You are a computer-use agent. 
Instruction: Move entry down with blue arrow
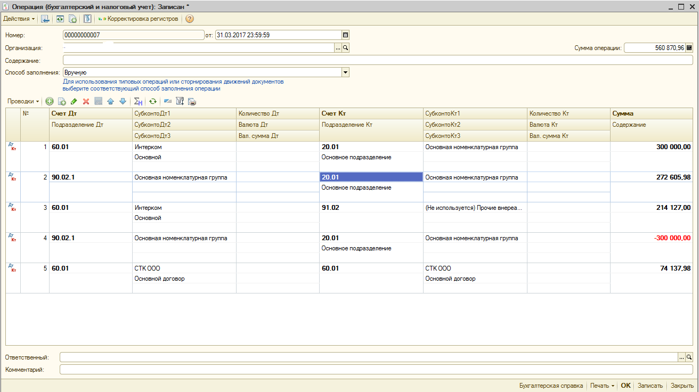pyautogui.click(x=123, y=101)
